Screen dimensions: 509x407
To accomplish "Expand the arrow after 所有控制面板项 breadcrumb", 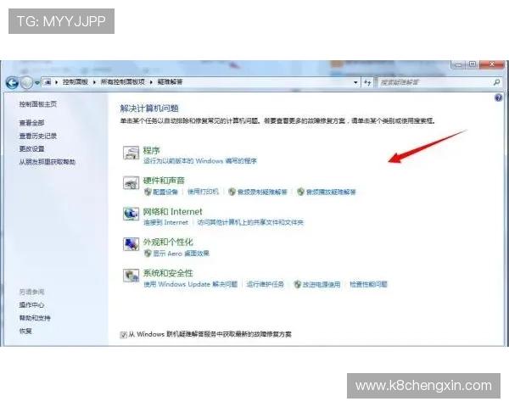I will click(151, 82).
